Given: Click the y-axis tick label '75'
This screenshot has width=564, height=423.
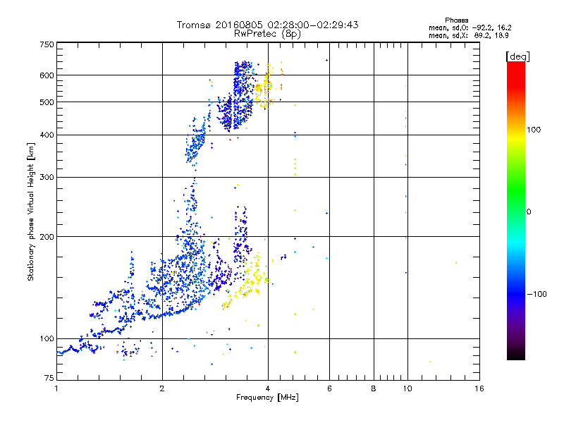Looking at the screenshot, I should click(x=49, y=378).
